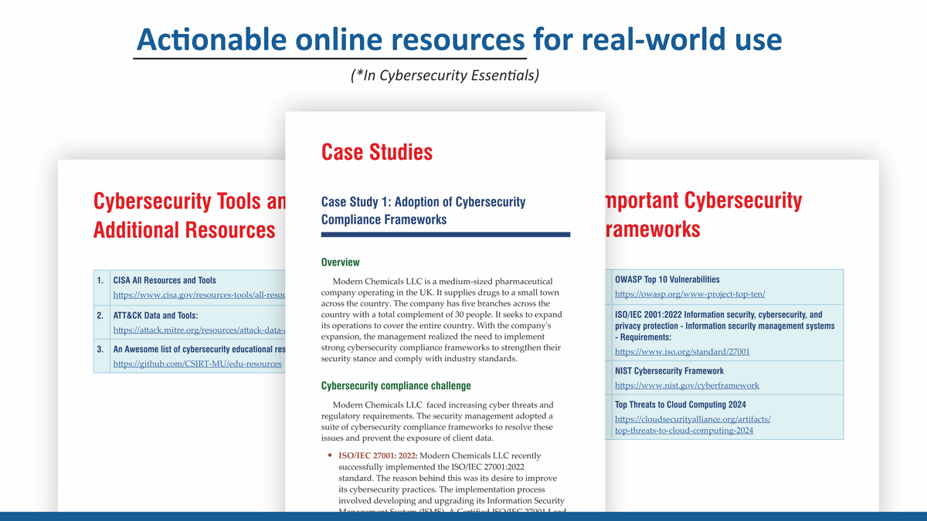This screenshot has height=521, width=927.
Task: Click 'Top Threats to Cloud Computing 2024' title
Action: coord(681,404)
